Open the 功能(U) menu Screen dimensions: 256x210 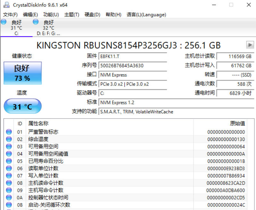click(51, 14)
